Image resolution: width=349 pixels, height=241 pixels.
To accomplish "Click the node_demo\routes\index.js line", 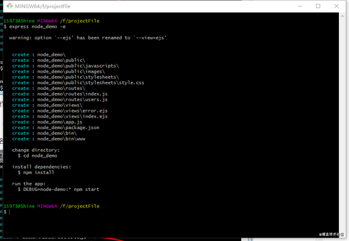I will coord(60,94).
